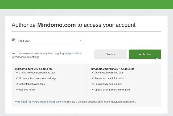The image size is (173, 116).
Task: Click the green checkmark beside Retrieve notes
Action: point(17,90)
